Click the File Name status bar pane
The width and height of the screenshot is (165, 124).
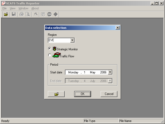[x=141, y=121]
